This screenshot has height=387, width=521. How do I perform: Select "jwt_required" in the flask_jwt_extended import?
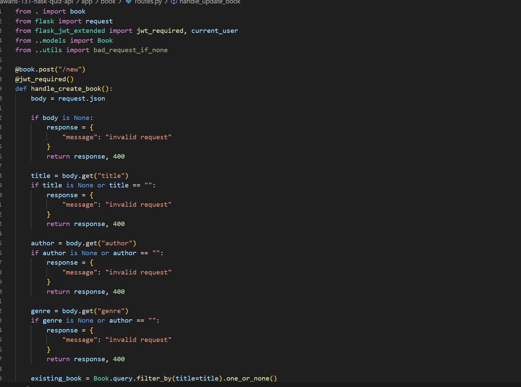point(160,30)
